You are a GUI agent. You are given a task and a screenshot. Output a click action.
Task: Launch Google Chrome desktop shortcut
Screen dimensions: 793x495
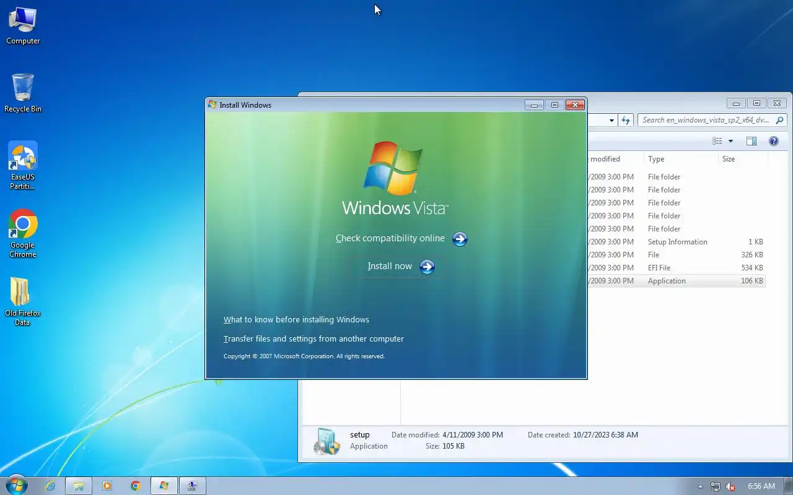[23, 234]
